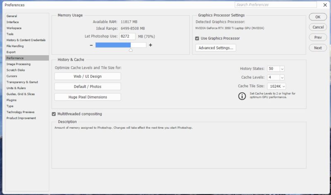Viewport: 331px width, 195px height.
Task: Open Export preferences category
Action: 27,52
